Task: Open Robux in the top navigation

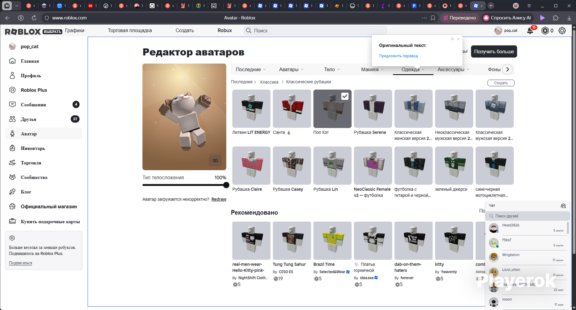Action: (x=225, y=30)
